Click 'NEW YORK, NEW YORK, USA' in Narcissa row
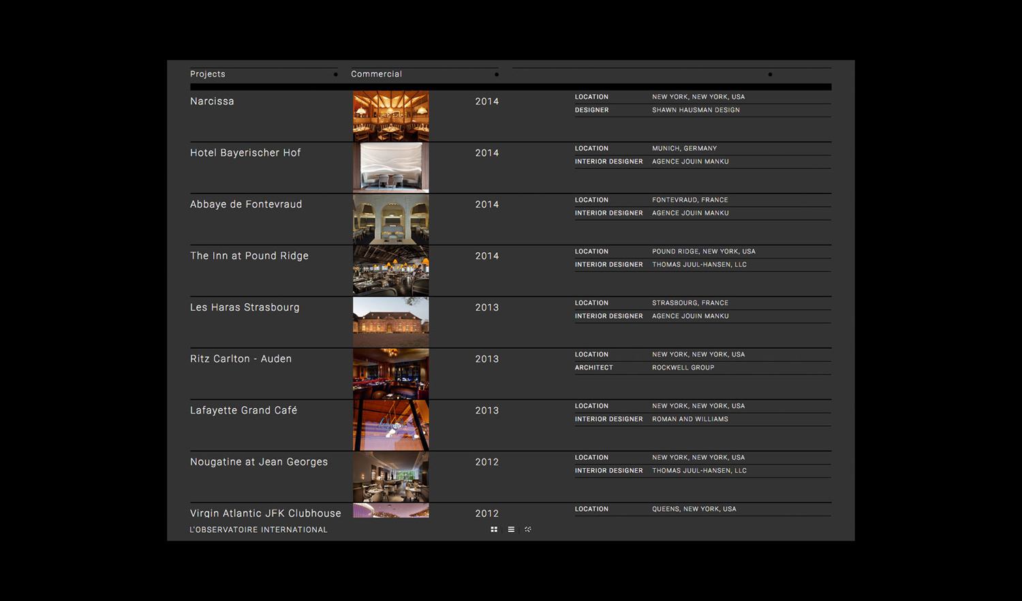This screenshot has height=601, width=1022. 698,97
